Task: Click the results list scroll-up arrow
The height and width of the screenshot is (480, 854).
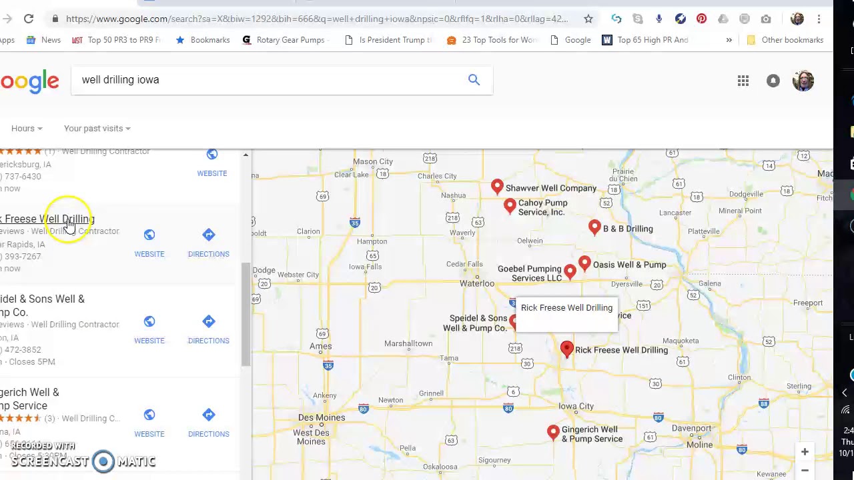Action: (x=246, y=155)
